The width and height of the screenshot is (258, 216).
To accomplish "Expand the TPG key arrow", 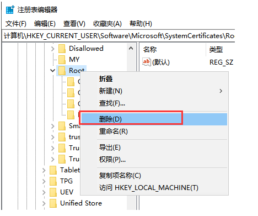I will 44,181.
